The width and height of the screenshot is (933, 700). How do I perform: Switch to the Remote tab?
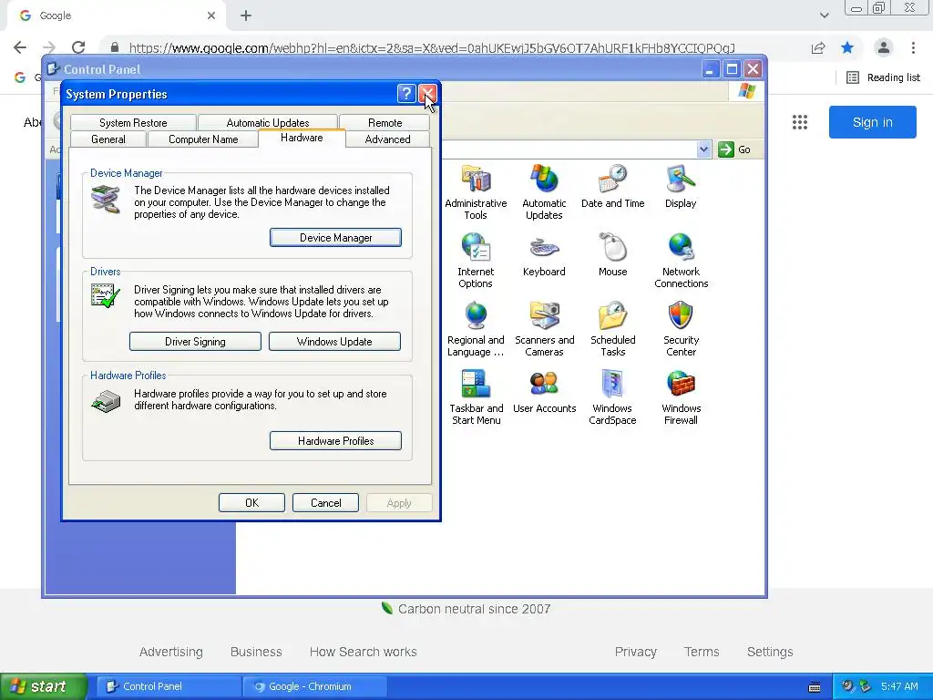click(x=385, y=123)
